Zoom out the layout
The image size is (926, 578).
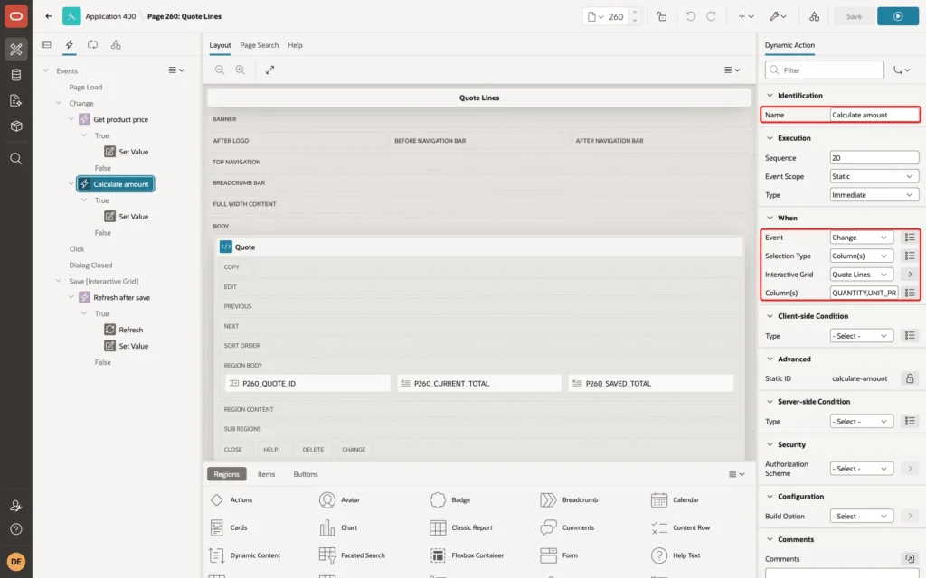click(x=220, y=70)
